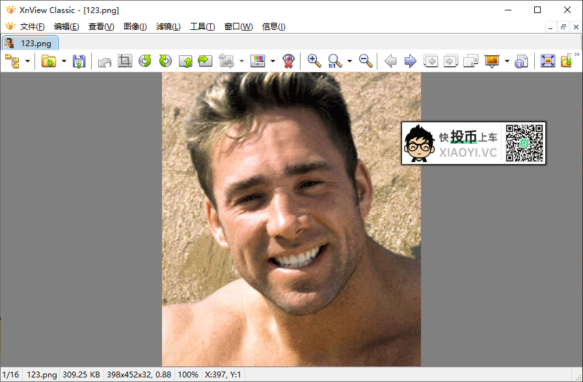Open the 滤镜 (Filter) menu
The height and width of the screenshot is (382, 583).
click(168, 27)
